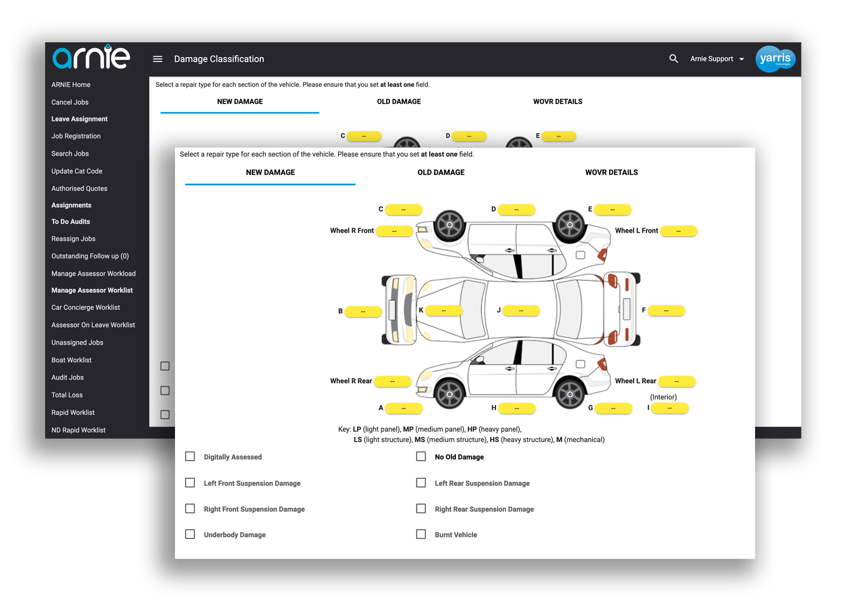
Task: Click the arnie logo
Action: click(x=91, y=57)
